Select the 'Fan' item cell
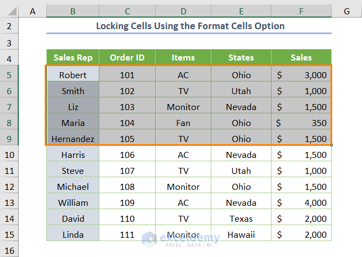This screenshot has height=257, width=362. point(183,123)
